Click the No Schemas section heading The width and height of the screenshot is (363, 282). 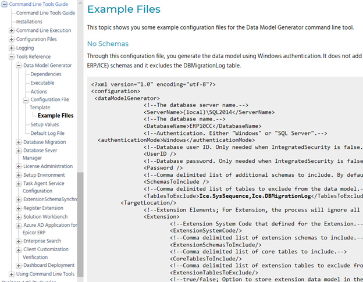coord(108,44)
